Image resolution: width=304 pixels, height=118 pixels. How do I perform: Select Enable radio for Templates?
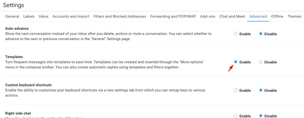click(236, 62)
